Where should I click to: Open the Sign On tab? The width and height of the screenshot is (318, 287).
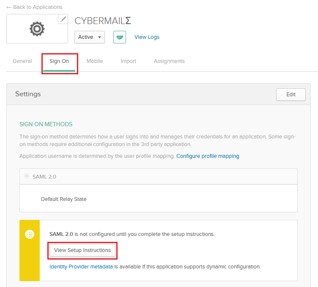[x=59, y=61]
